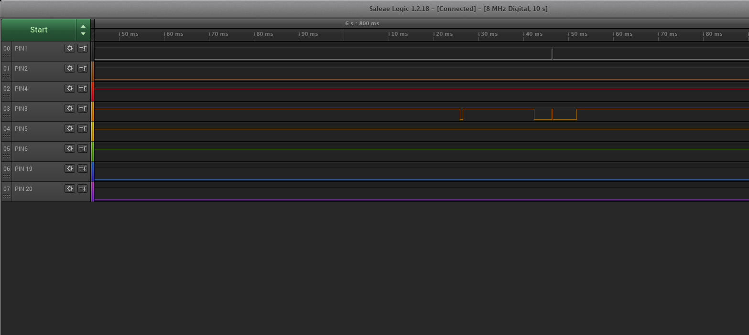
Task: Select the PIN5 channel label
Action: pos(22,128)
